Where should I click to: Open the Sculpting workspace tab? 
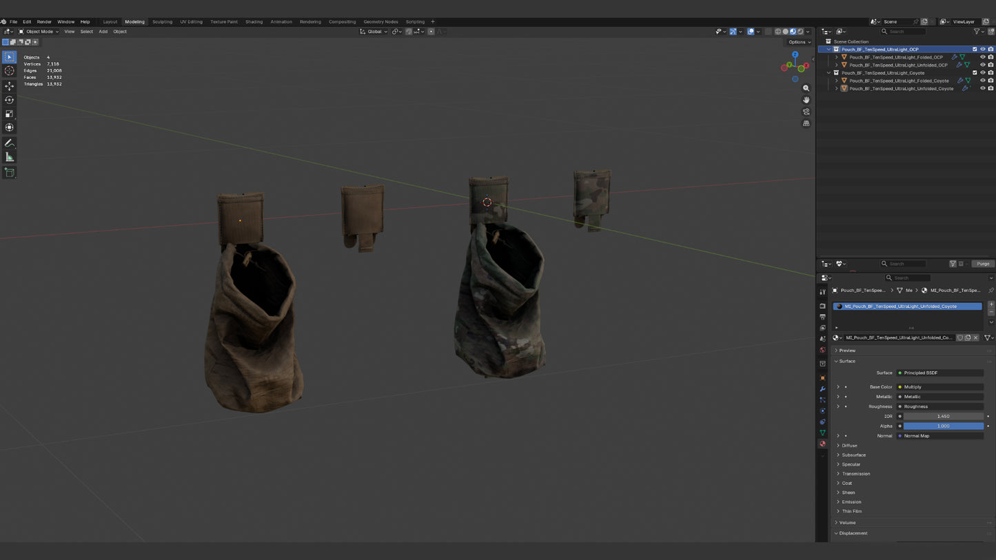pyautogui.click(x=162, y=21)
